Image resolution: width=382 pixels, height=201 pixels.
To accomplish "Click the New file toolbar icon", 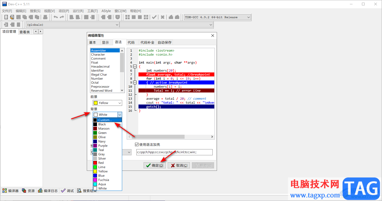I will 6,17.
